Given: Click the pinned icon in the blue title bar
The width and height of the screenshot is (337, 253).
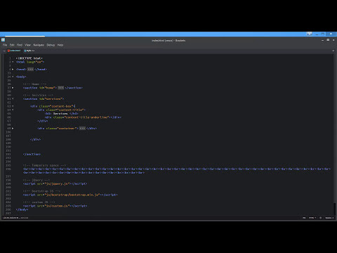Looking at the screenshot, I should tap(309, 34).
